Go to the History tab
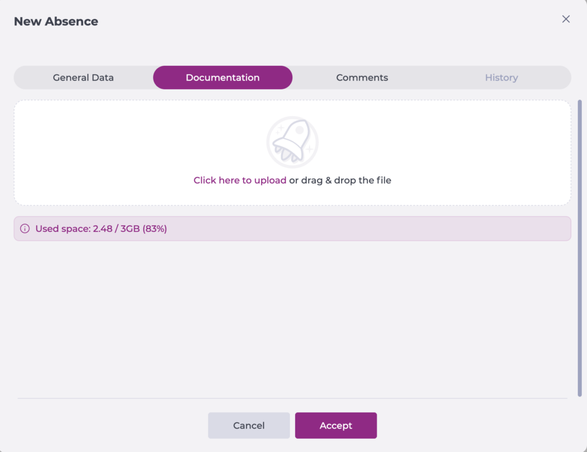587x452 pixels. pyautogui.click(x=501, y=78)
